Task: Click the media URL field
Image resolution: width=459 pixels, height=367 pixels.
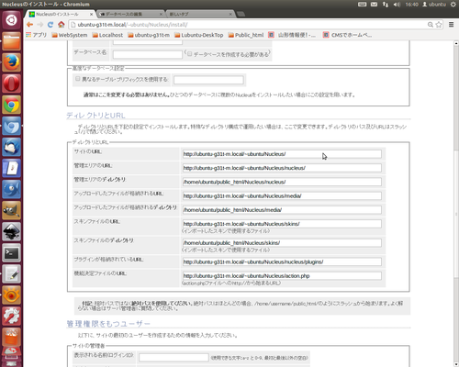Action: click(282, 195)
